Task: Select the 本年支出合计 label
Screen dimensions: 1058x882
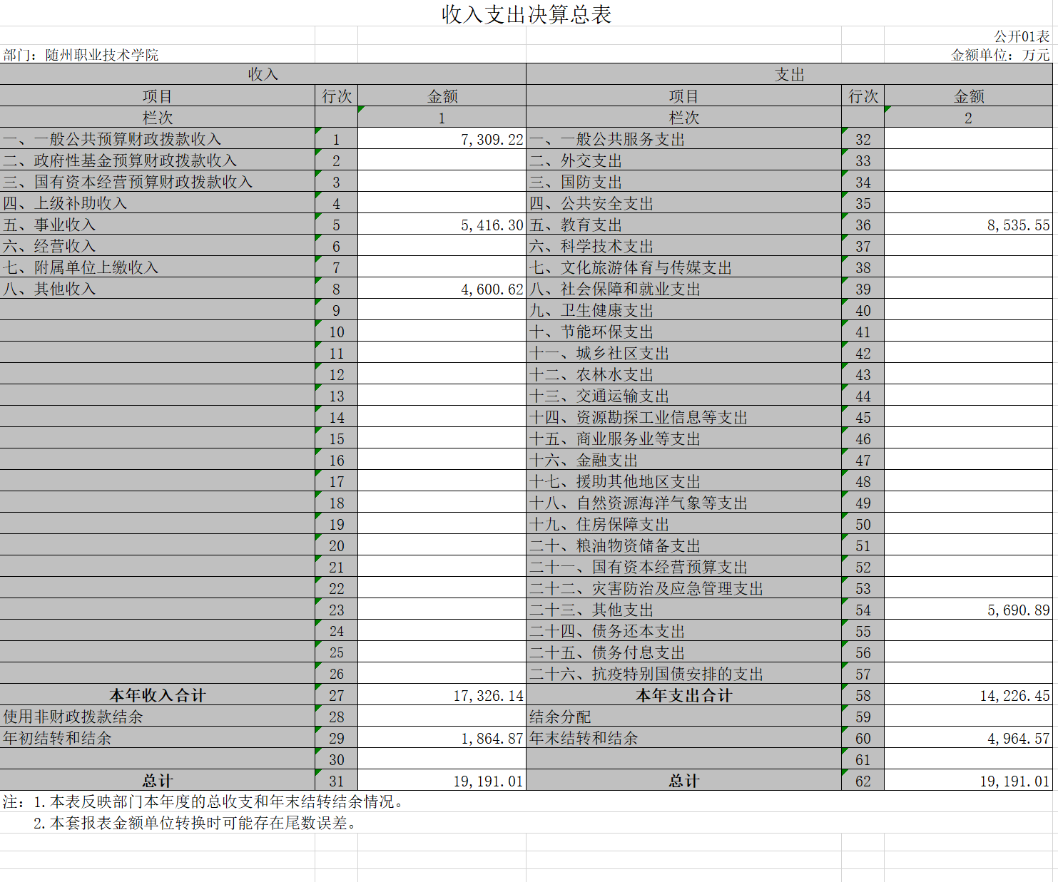Action: click(x=684, y=695)
